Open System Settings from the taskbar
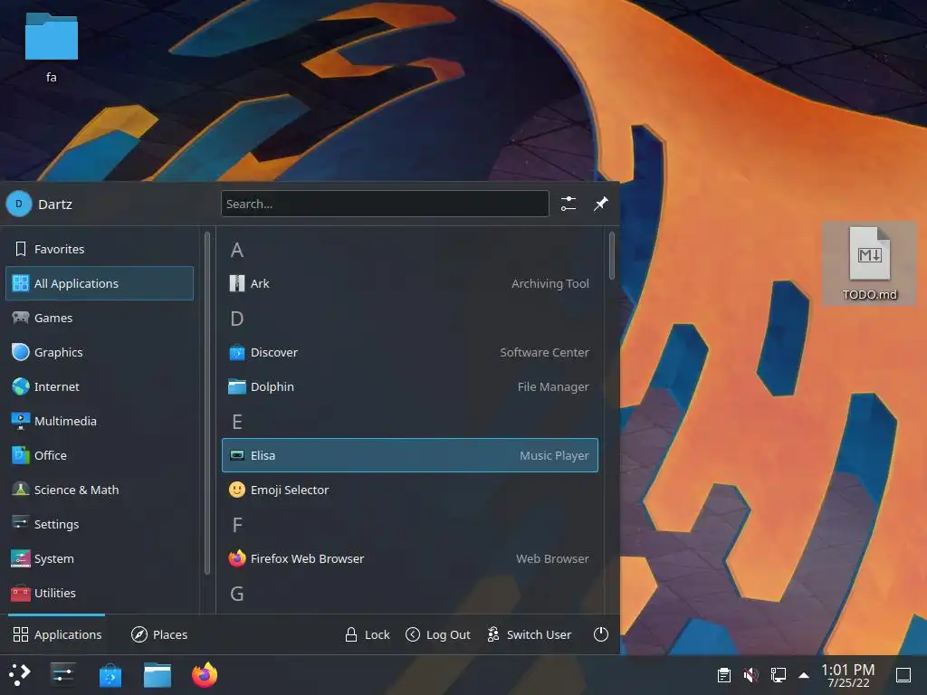Viewport: 927px width, 695px height. tap(62, 674)
